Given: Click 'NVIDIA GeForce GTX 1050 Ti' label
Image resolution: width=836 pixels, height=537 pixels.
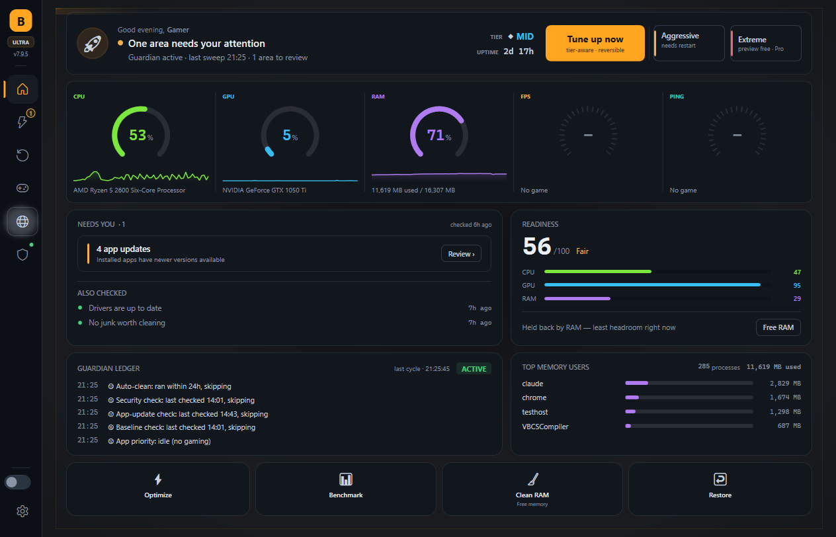Looking at the screenshot, I should click(x=265, y=190).
